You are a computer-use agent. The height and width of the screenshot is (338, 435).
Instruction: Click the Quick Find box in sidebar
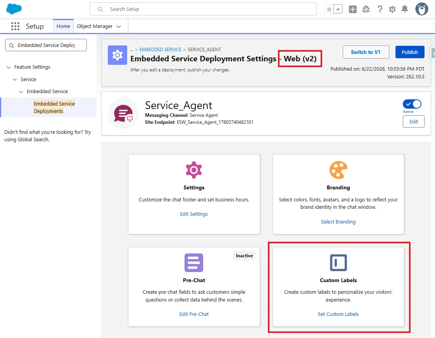(46, 45)
